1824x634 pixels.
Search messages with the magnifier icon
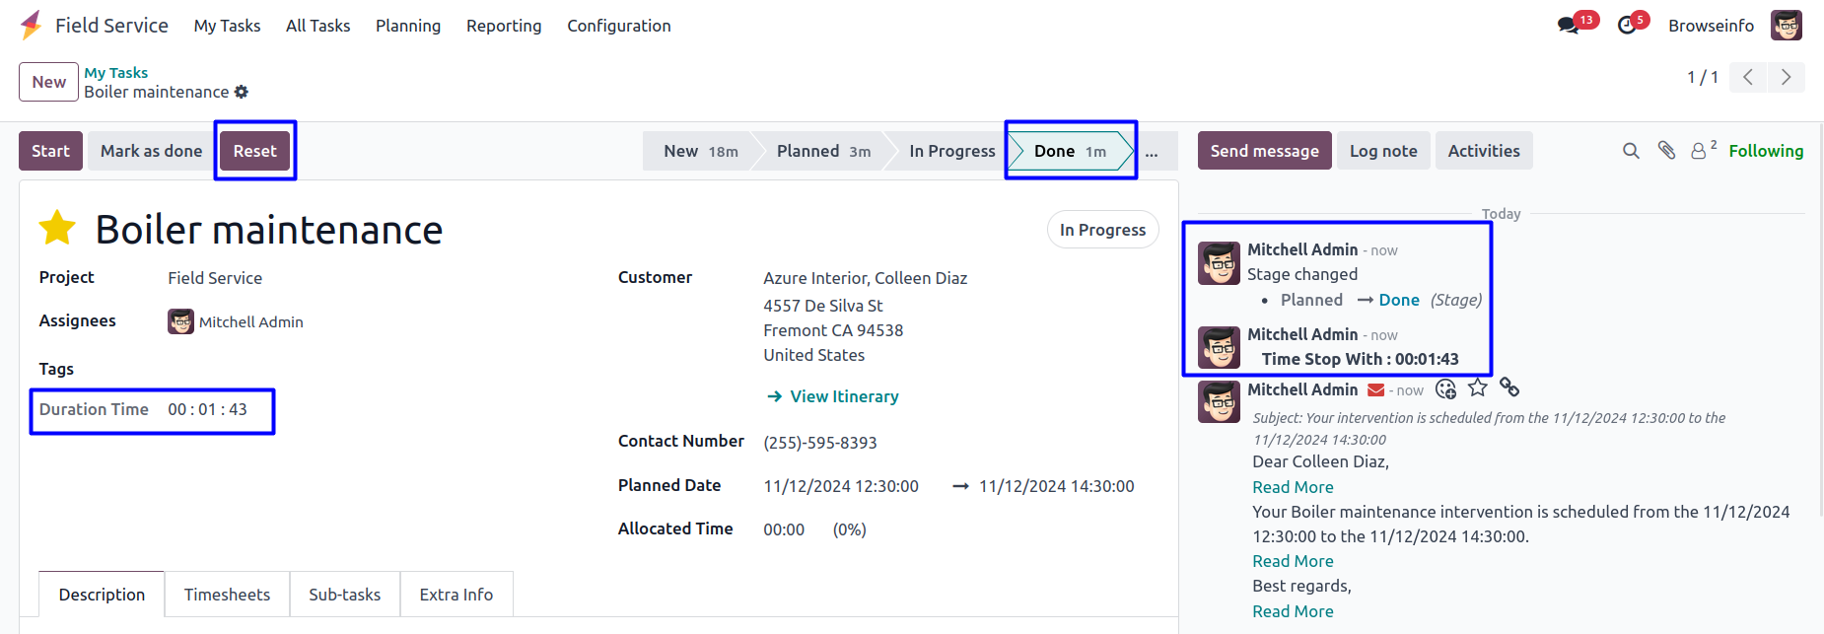[x=1631, y=151]
